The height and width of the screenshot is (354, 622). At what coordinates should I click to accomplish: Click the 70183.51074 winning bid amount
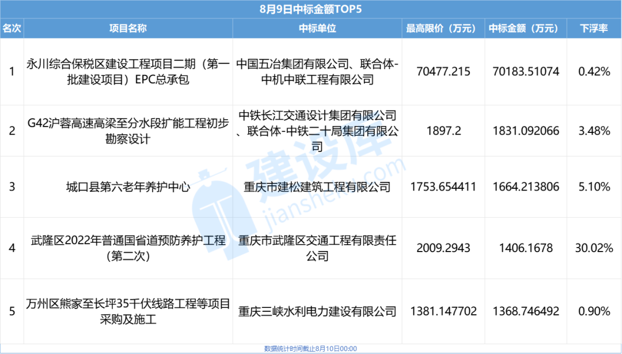coord(526,71)
